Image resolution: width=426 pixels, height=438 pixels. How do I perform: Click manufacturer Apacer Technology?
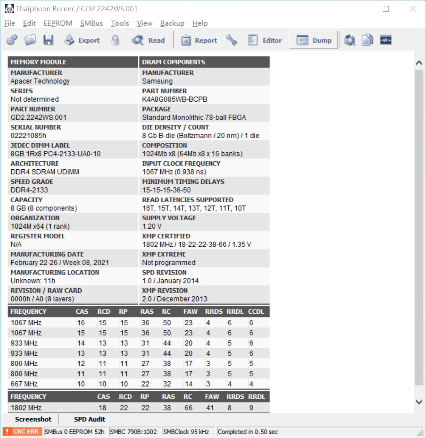40,81
